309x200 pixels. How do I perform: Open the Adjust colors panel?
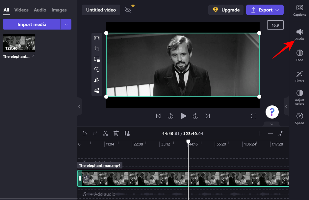299,97
